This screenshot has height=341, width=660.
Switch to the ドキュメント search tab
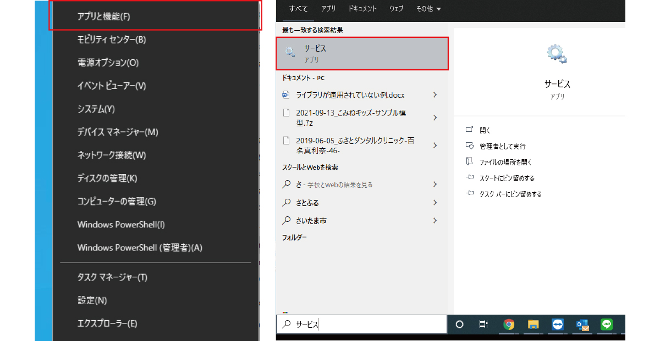362,9
